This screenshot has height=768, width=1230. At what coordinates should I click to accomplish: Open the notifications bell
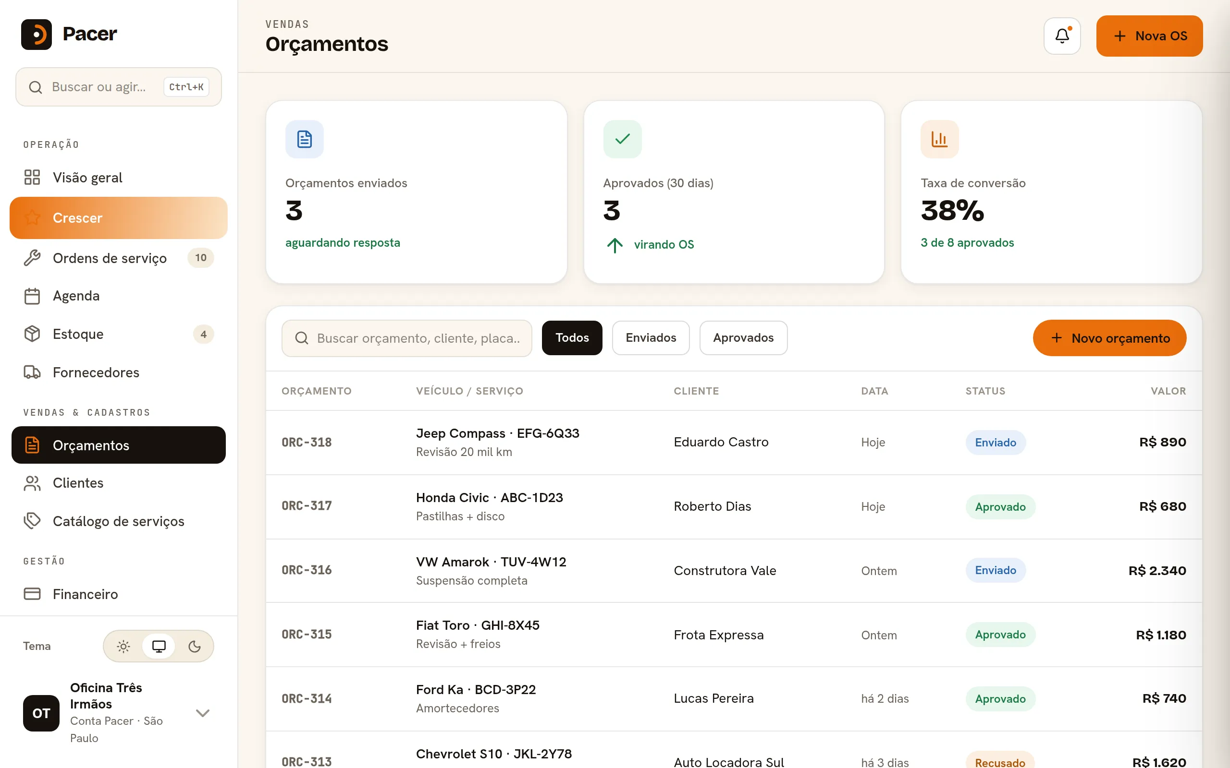pyautogui.click(x=1062, y=36)
